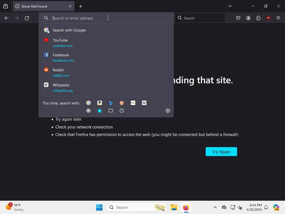The image size is (285, 214).
Task: Select the Wikipedia suggestion
Action: [x=106, y=88]
